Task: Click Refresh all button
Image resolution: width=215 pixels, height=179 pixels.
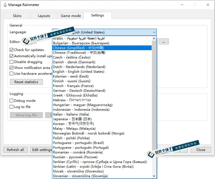Action: (15, 150)
